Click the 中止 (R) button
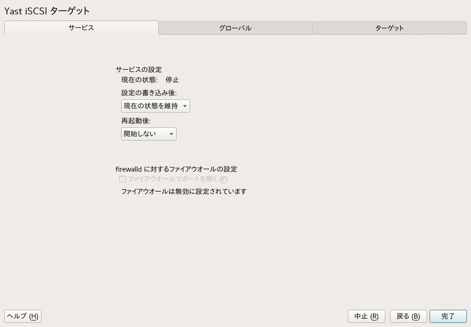Image resolution: width=471 pixels, height=327 pixels. click(367, 316)
